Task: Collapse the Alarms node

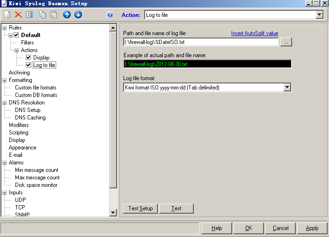Action: (x=4, y=163)
